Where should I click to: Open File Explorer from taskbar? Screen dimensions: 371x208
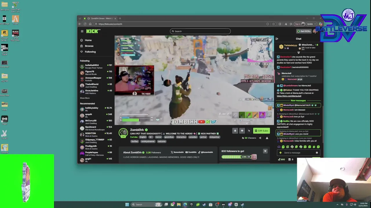pyautogui.click(x=179, y=205)
